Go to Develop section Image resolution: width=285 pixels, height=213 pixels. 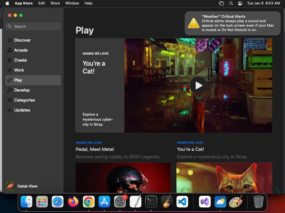coord(33,90)
